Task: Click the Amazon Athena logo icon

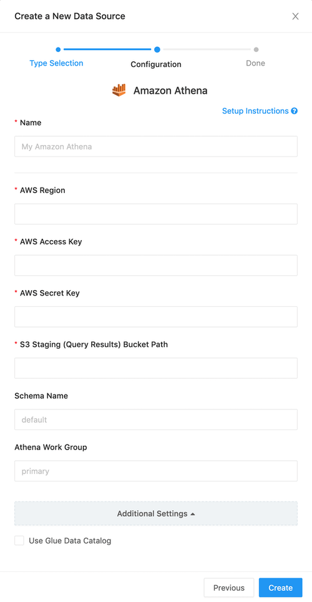Action: tap(119, 90)
